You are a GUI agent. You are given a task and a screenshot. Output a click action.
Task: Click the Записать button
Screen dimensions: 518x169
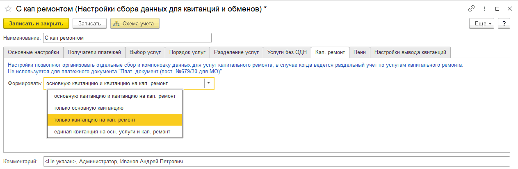click(x=89, y=23)
